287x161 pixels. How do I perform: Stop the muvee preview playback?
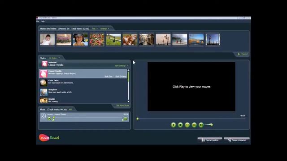(180, 125)
